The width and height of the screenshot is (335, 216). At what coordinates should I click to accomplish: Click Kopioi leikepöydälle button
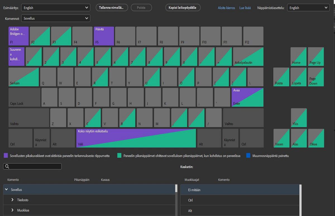click(183, 8)
